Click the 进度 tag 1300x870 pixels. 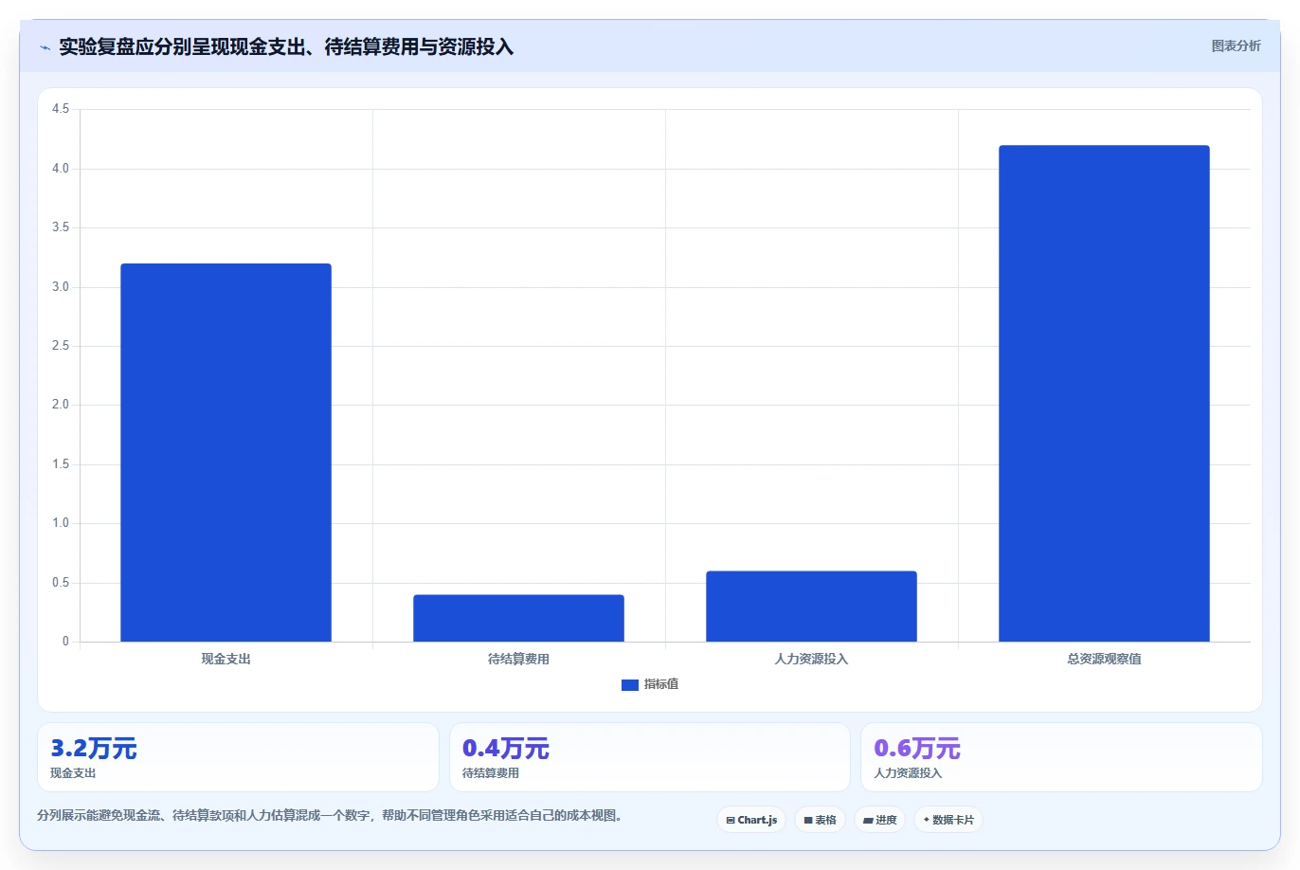[x=879, y=820]
